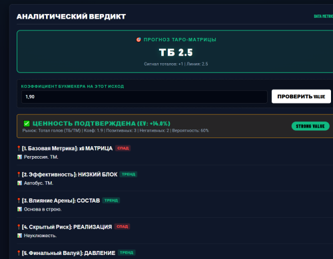
Task: Click the [5. Финальный Валуй]: ДАВЛЕНИЕ title
Action: [69, 253]
